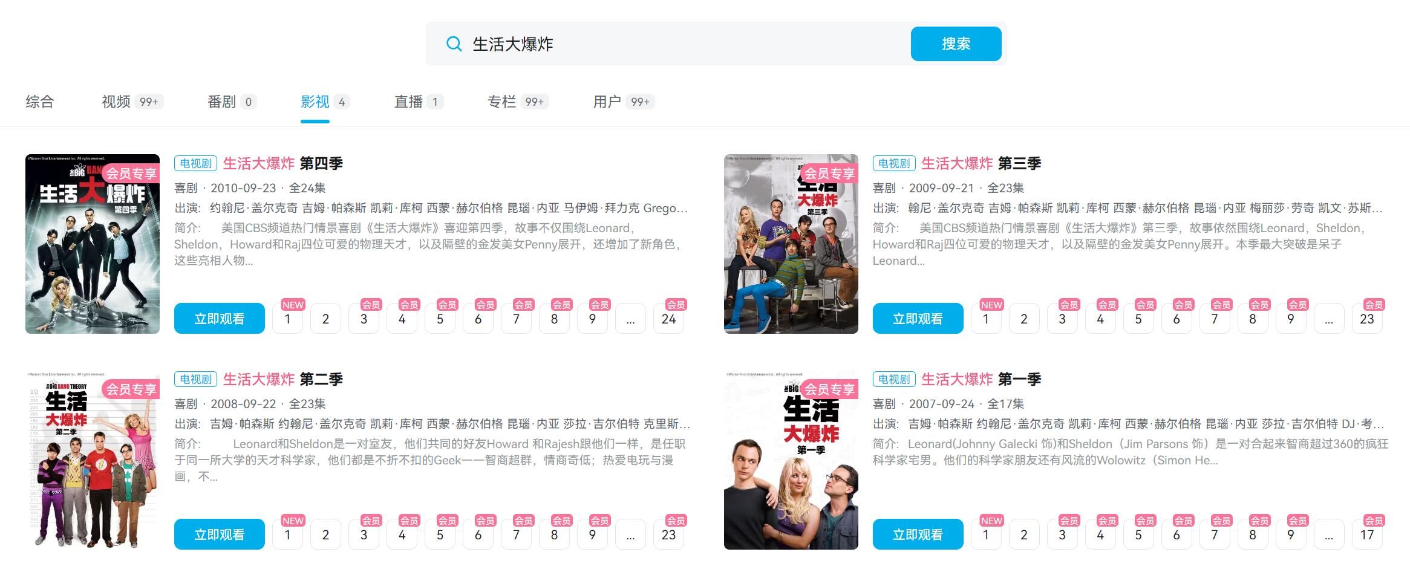Click 会员专享 badge on 第二季 poster
1410x572 pixels.
click(x=131, y=389)
